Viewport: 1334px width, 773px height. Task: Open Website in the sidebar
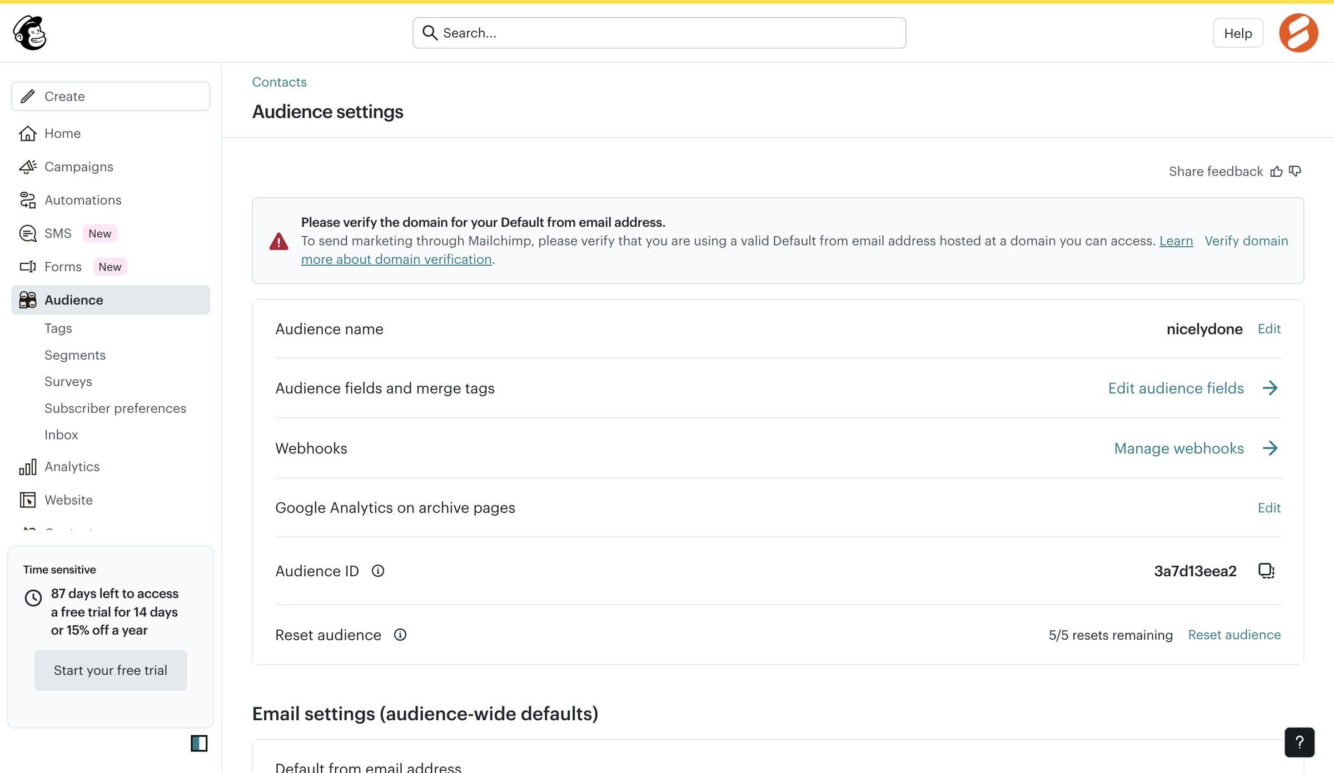point(111,500)
